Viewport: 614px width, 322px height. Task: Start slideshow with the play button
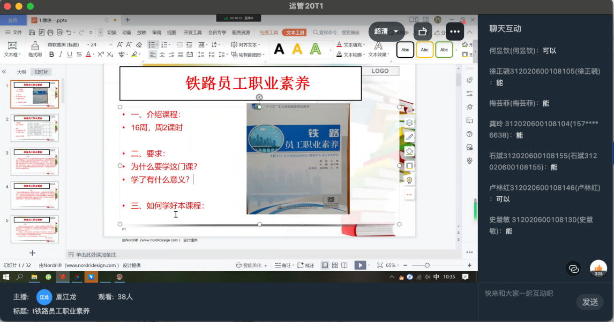point(360,265)
